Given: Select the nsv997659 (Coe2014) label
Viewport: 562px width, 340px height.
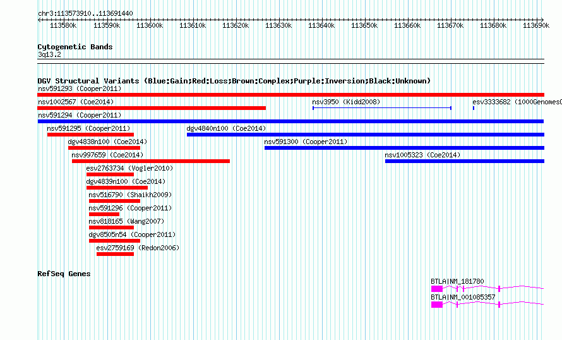Looking at the screenshot, I should tap(107, 155).
